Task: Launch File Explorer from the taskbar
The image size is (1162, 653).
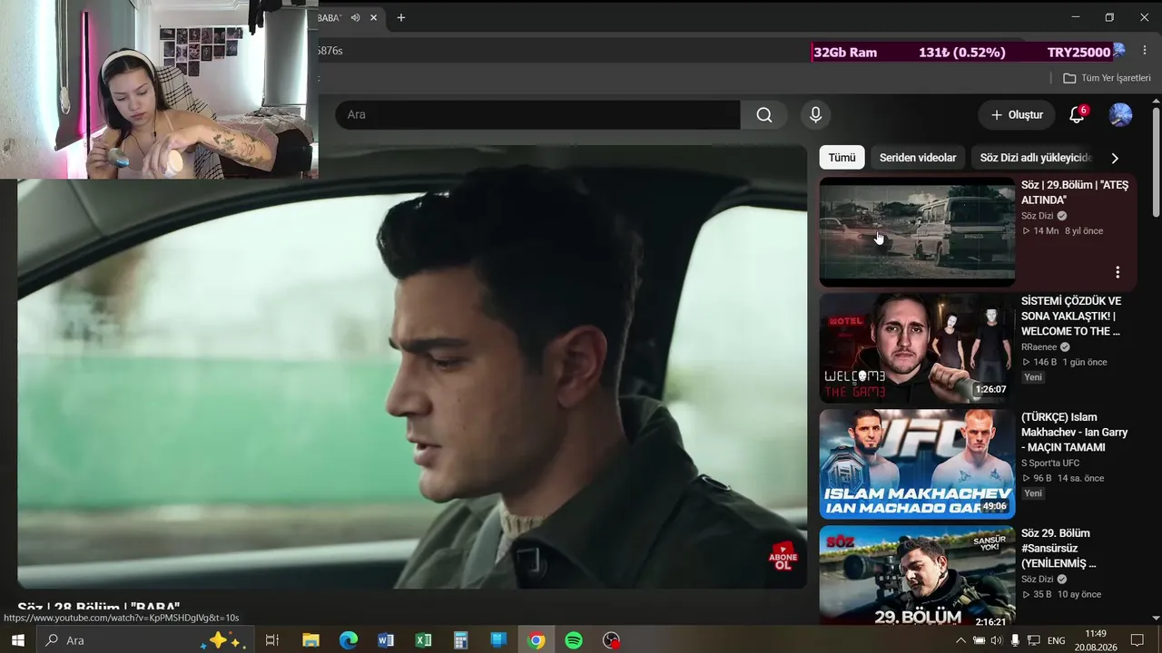Action: (x=310, y=640)
